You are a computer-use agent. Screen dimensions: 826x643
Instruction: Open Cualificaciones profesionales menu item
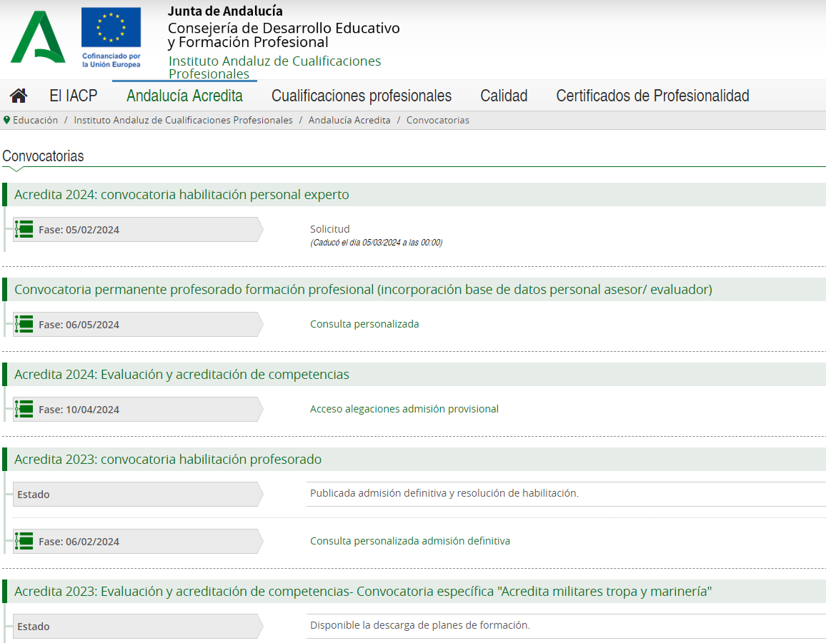tap(362, 96)
